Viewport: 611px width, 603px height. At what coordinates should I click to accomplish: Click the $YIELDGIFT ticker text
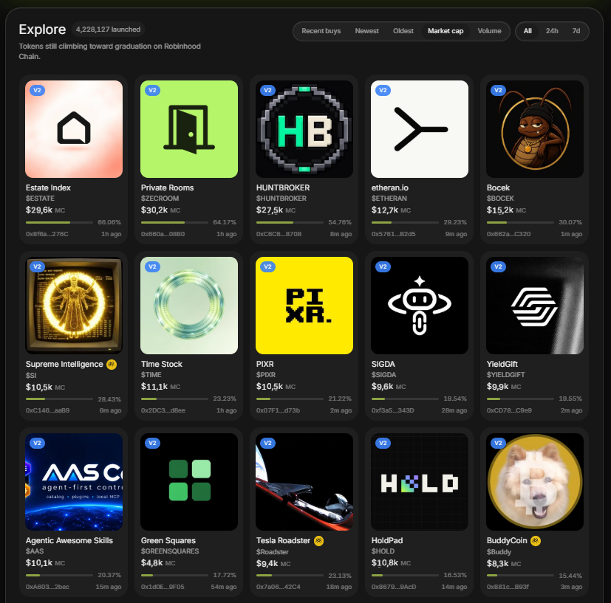506,375
